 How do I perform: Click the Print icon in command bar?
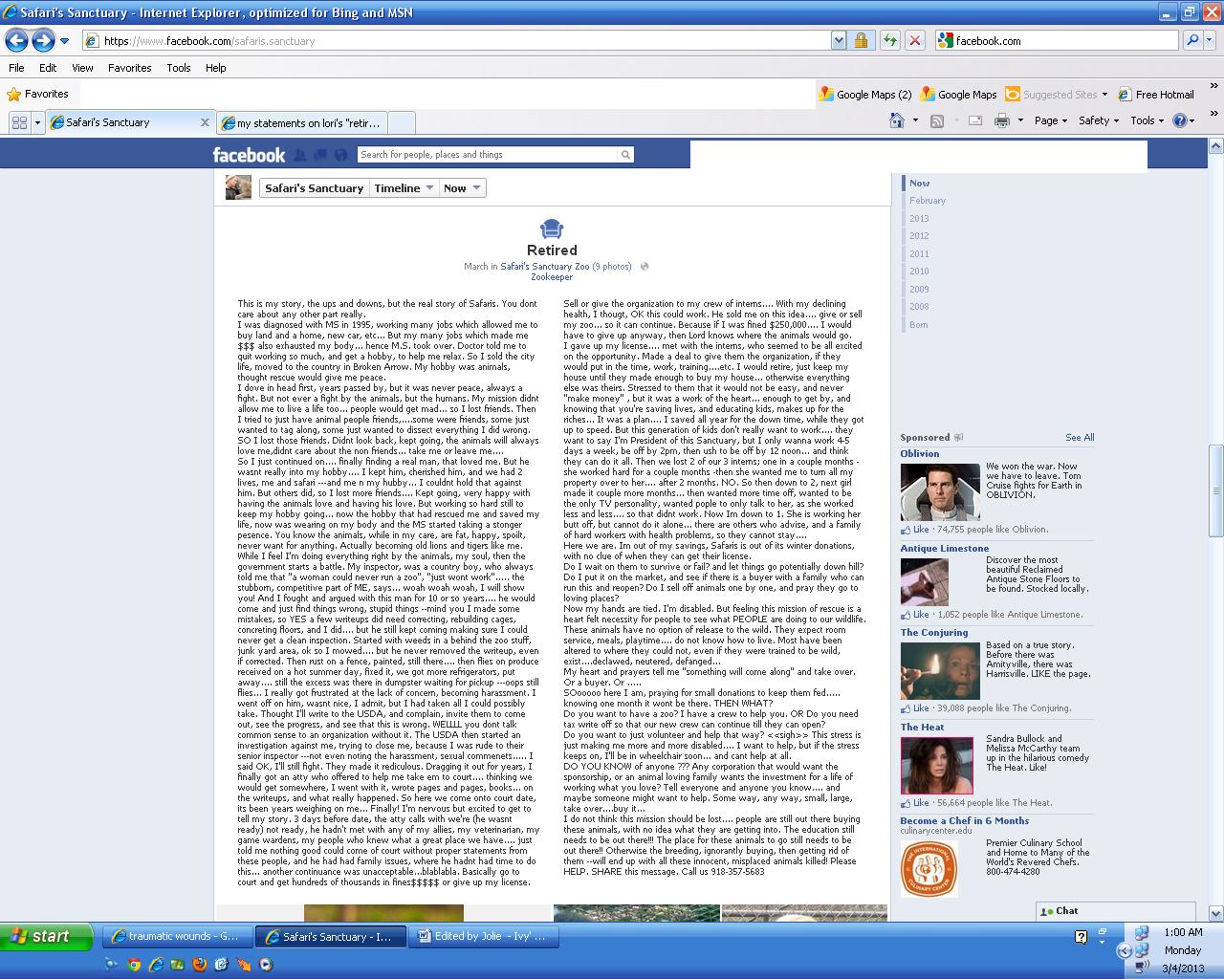(x=1002, y=120)
